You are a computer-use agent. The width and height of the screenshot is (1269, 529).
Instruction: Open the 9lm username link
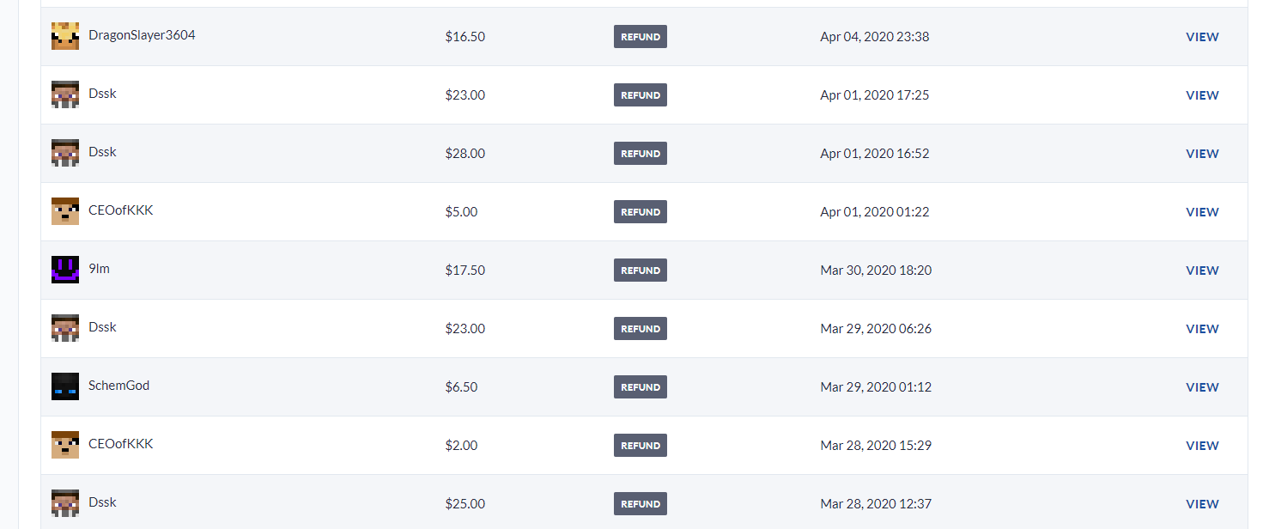[99, 269]
